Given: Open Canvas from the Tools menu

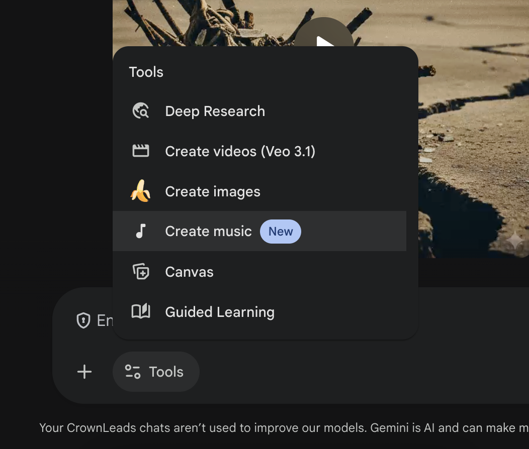Looking at the screenshot, I should pos(189,272).
